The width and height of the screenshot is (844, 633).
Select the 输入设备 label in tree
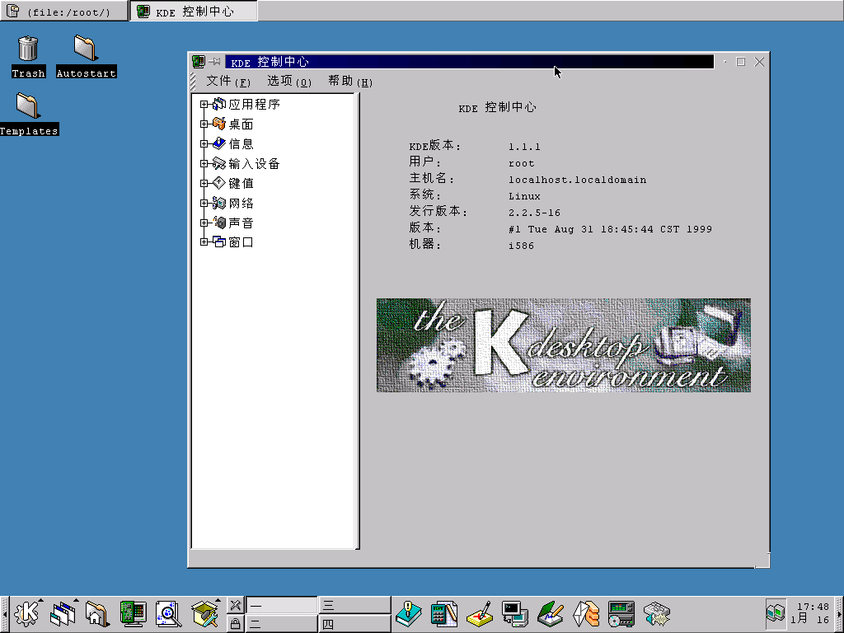coord(255,164)
